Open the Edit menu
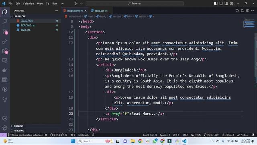The width and height of the screenshot is (257, 145). [18, 4]
